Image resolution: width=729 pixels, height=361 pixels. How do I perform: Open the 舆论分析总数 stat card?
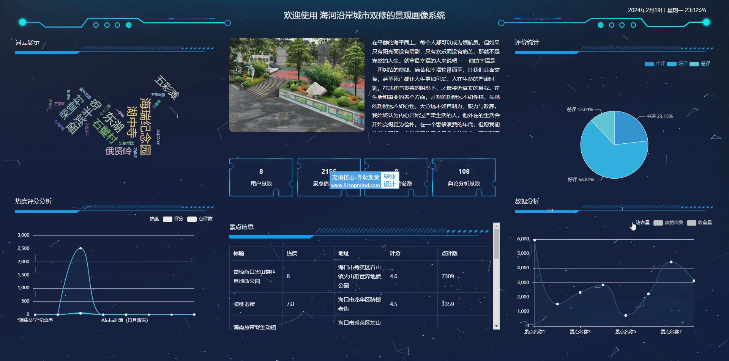click(464, 177)
